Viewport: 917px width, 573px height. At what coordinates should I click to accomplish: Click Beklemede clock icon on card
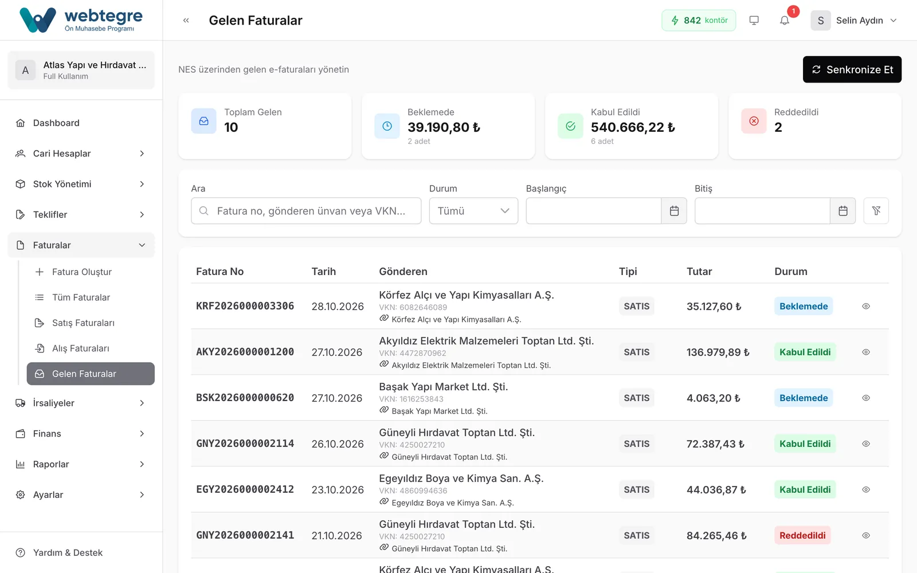tap(387, 126)
